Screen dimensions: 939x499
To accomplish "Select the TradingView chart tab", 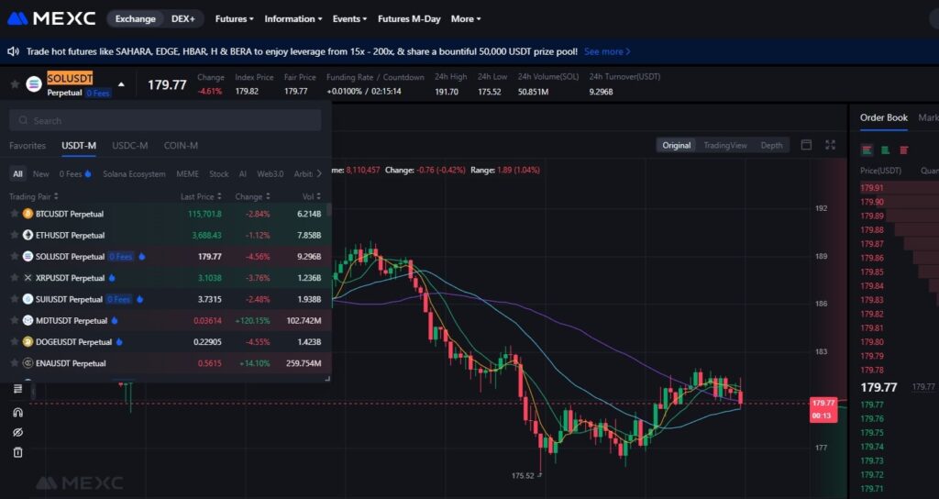I will pyautogui.click(x=725, y=145).
